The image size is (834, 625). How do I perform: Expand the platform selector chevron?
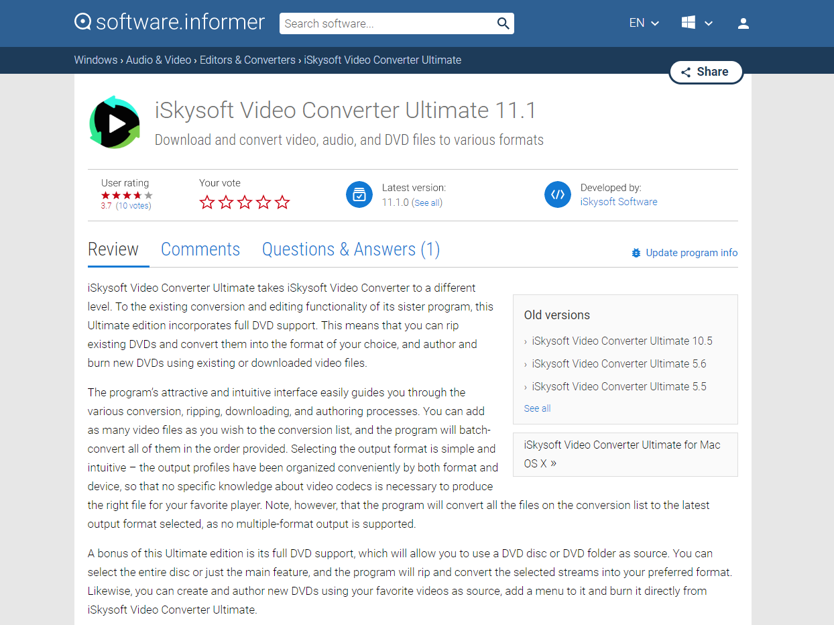coord(709,23)
